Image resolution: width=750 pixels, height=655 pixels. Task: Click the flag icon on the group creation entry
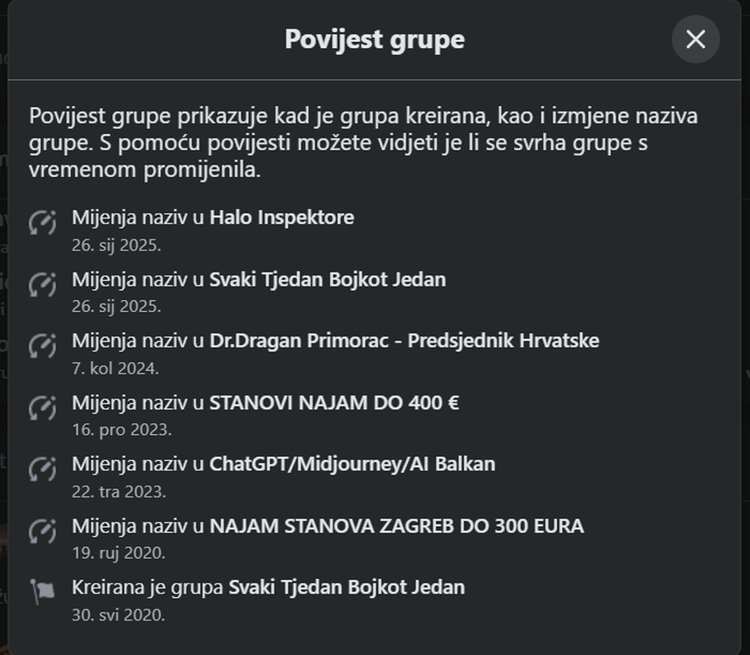click(41, 588)
